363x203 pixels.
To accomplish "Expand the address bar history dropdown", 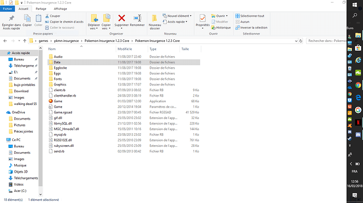I will click(296, 41).
